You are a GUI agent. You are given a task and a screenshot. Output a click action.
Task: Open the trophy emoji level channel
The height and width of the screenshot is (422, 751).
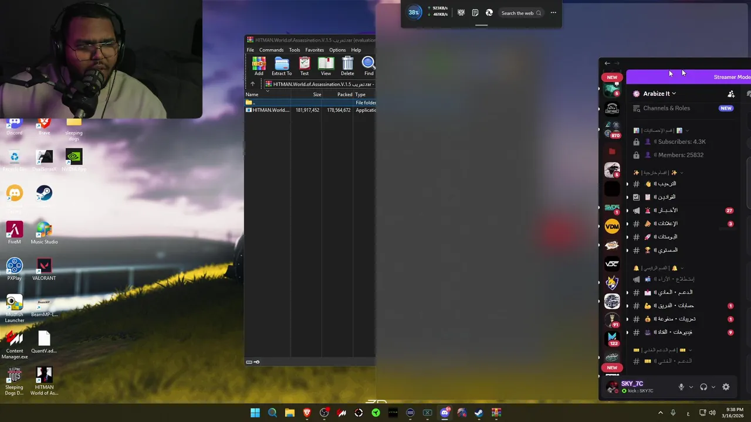684,250
